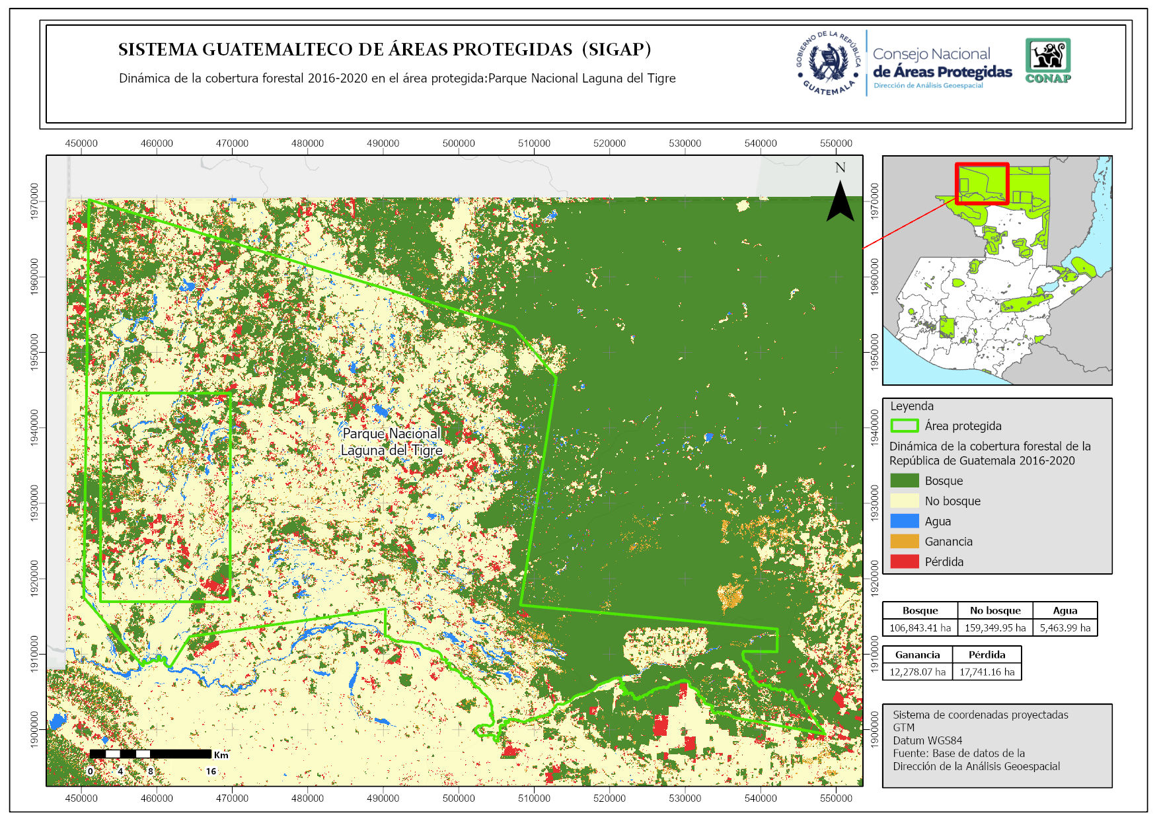Select the pale yellow No bosque swatch
Screen dimensions: 1159x819
pyautogui.click(x=904, y=501)
